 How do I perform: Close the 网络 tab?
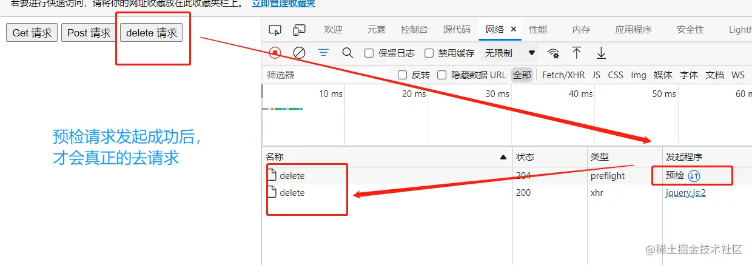pos(513,29)
